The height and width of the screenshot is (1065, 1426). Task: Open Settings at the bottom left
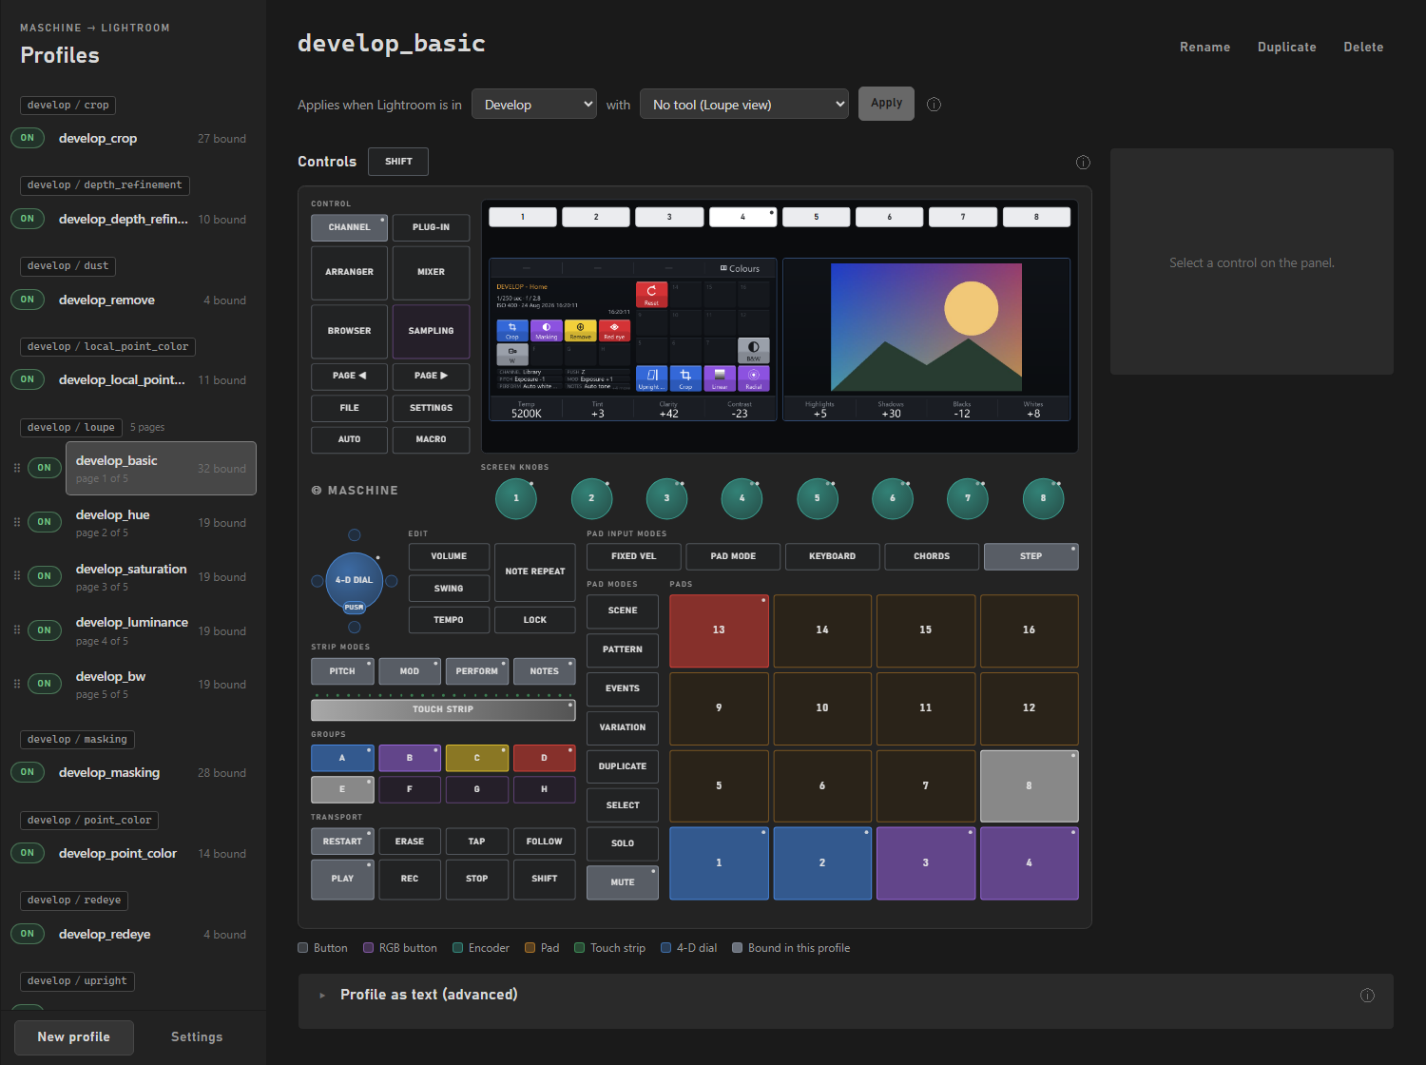pyautogui.click(x=197, y=1037)
